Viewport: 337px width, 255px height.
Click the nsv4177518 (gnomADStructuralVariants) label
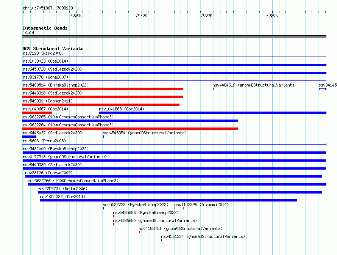[x=65, y=157]
